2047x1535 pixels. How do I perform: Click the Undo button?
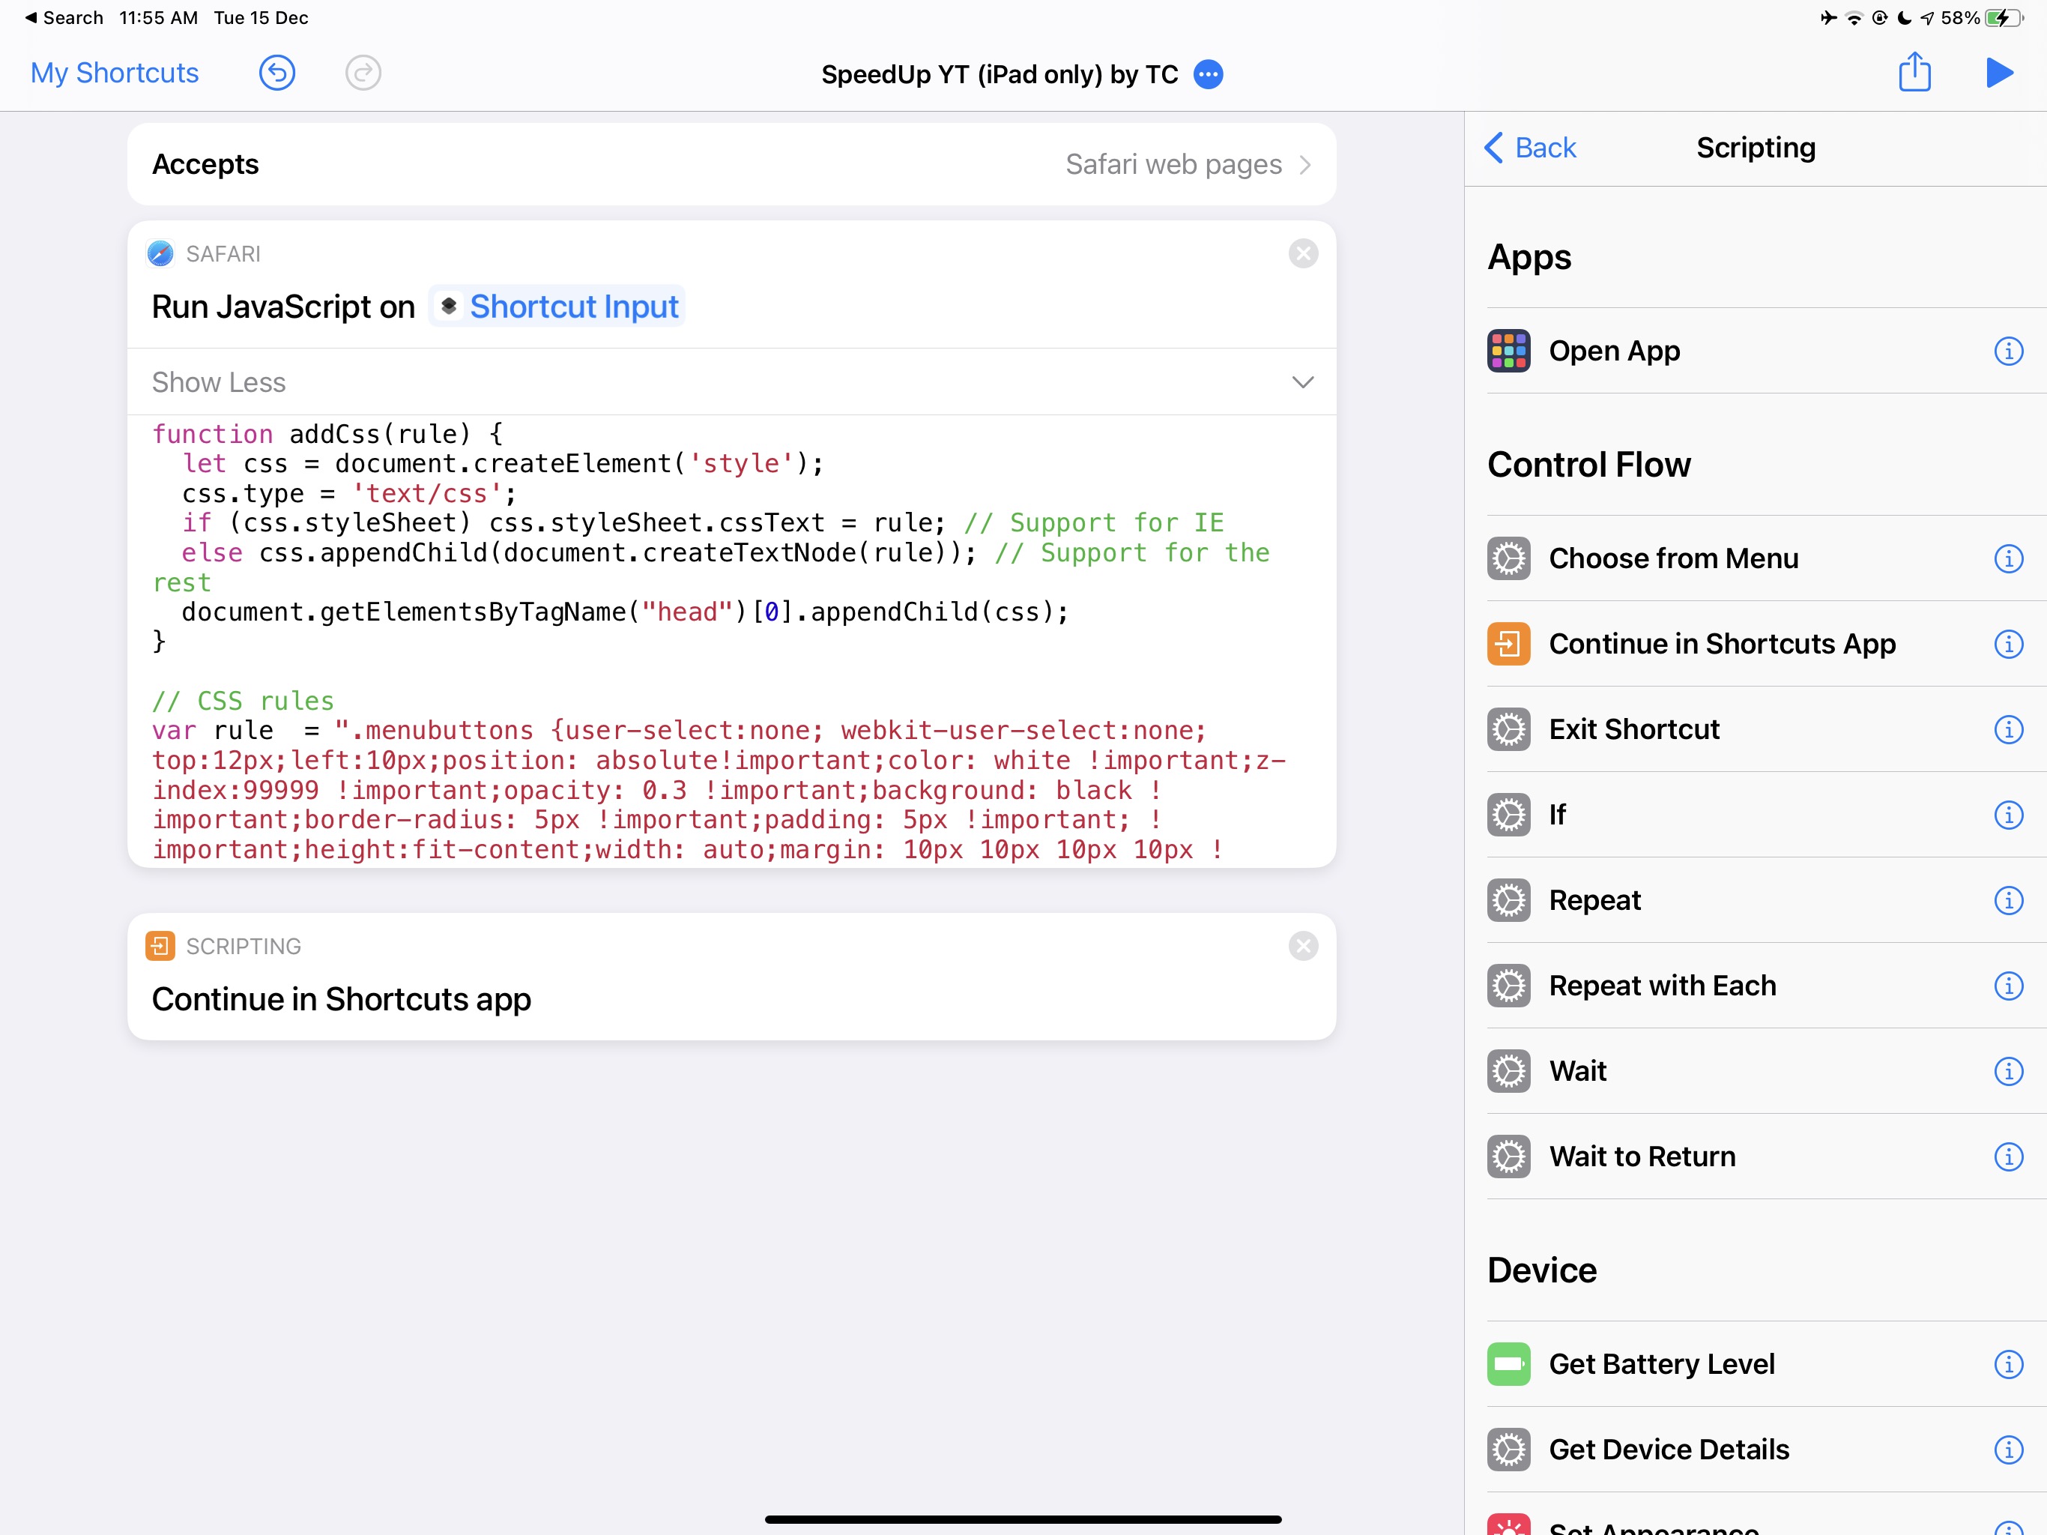pos(277,73)
